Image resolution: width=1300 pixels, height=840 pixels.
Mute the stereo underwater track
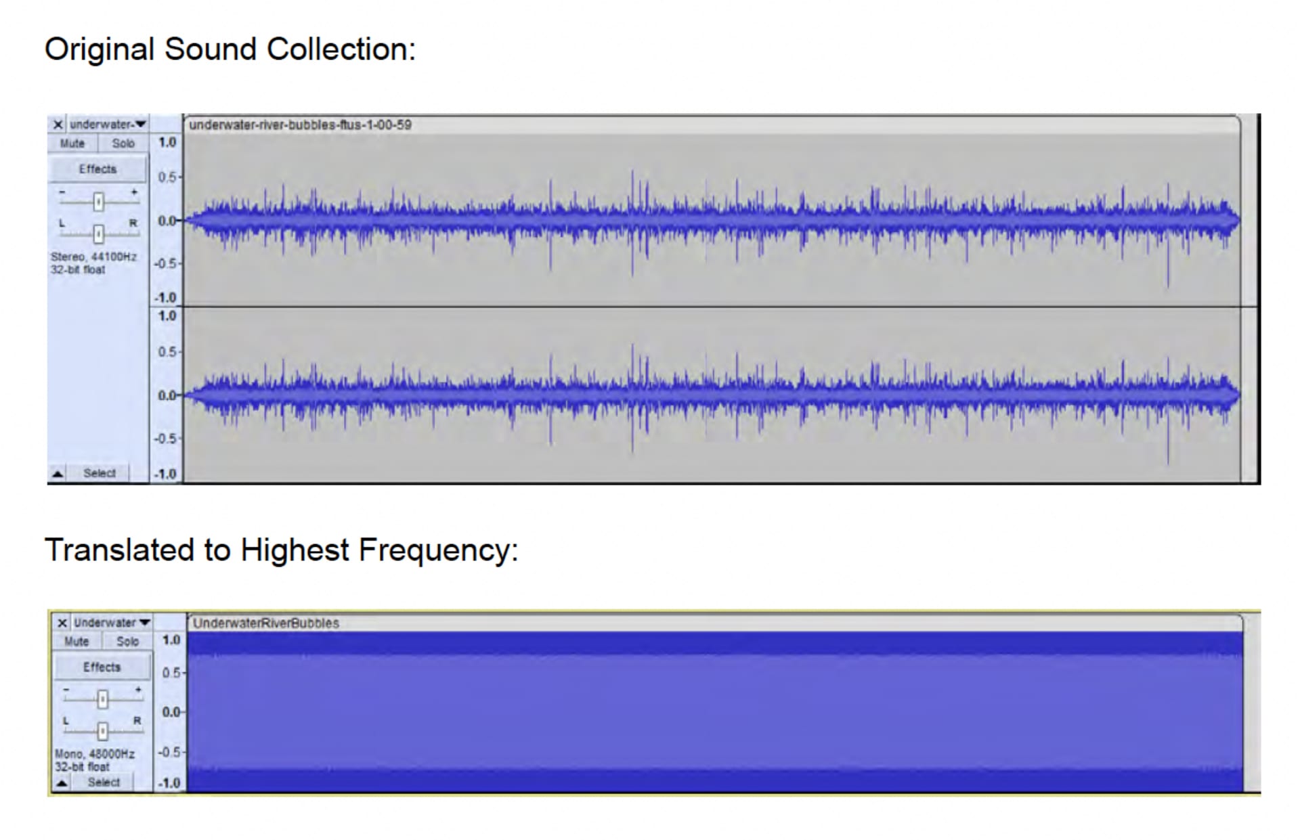pyautogui.click(x=72, y=143)
